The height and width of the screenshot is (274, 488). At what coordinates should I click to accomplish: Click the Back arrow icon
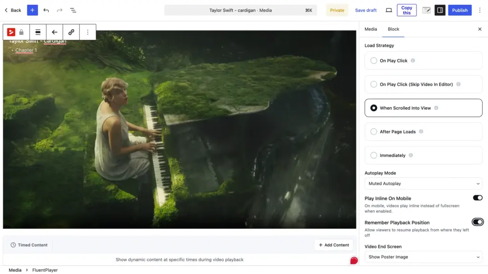[x=6, y=10]
